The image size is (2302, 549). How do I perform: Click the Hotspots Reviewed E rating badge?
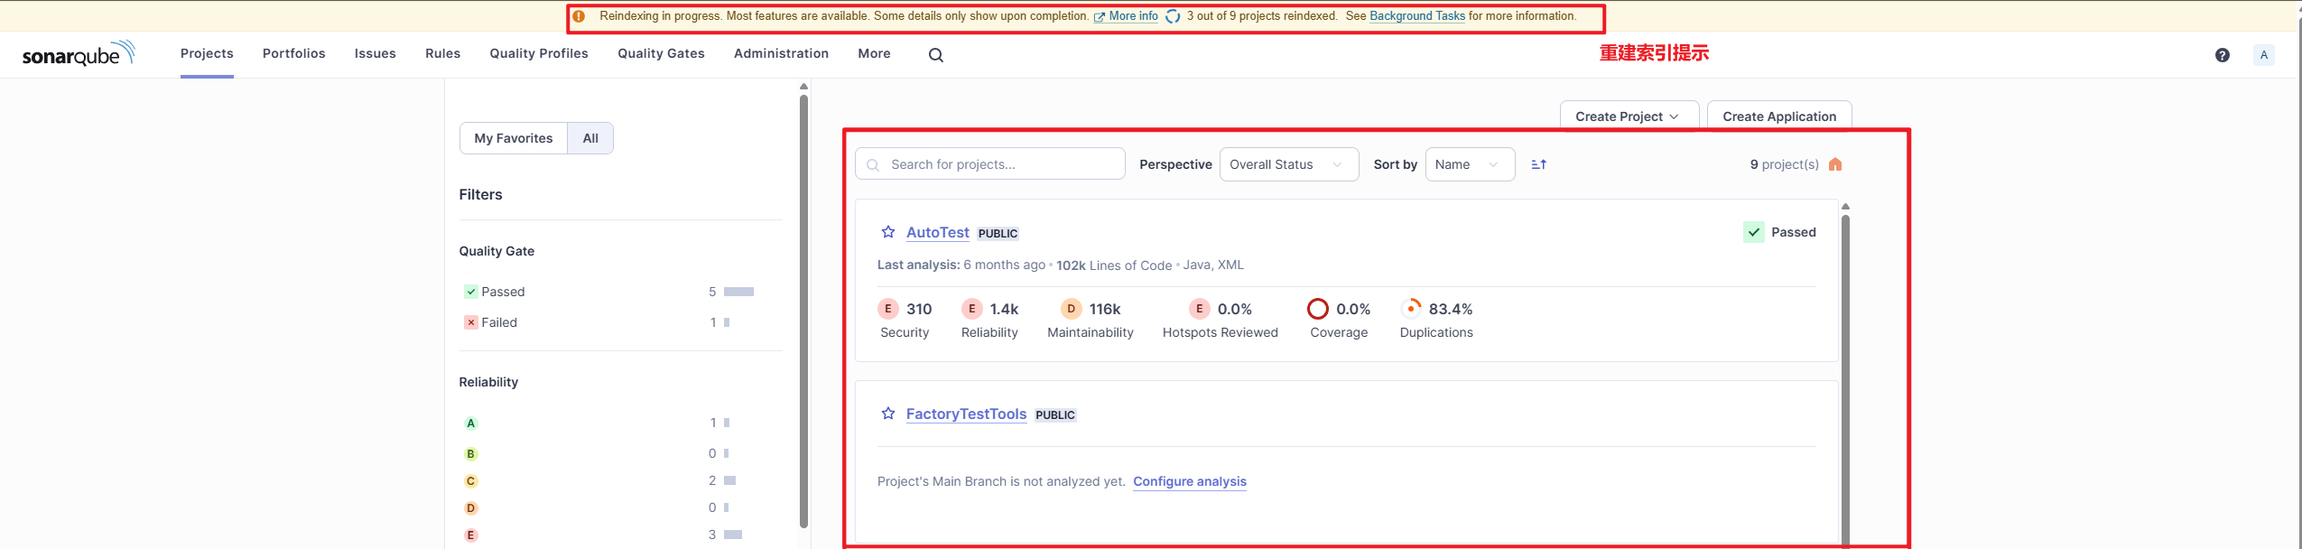pos(1200,309)
